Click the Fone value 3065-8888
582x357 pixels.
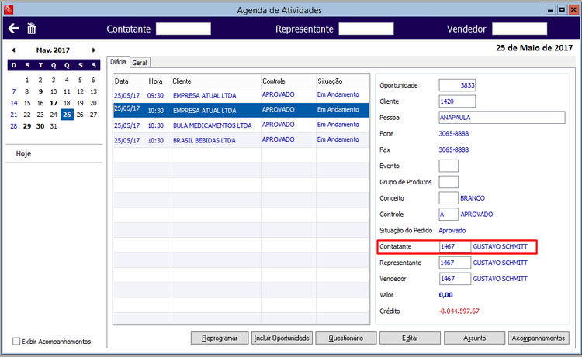point(454,134)
